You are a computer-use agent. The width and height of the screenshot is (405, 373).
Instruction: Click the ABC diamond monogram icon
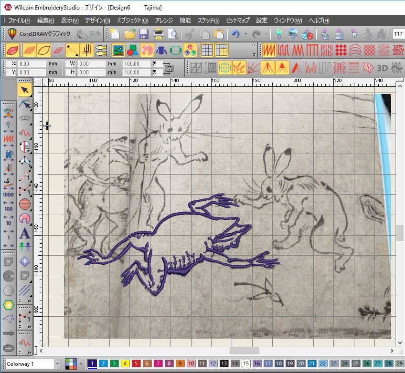point(25,261)
